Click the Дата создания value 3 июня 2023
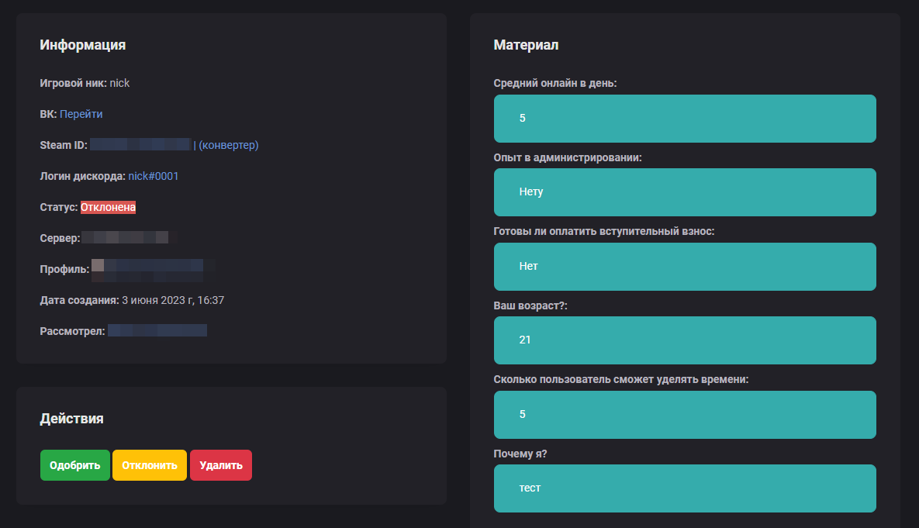Screen dimensions: 919x528 click(x=173, y=300)
